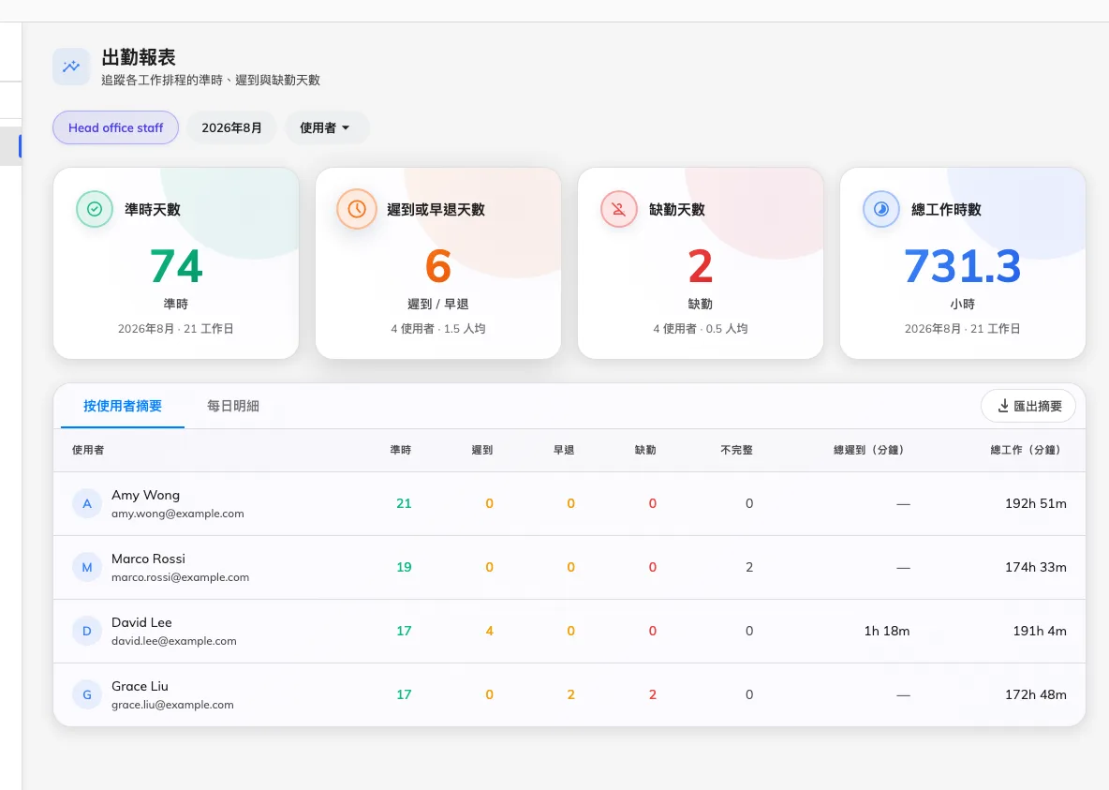
Task: Click Marco Rossi's on-time count 19
Action: (404, 568)
